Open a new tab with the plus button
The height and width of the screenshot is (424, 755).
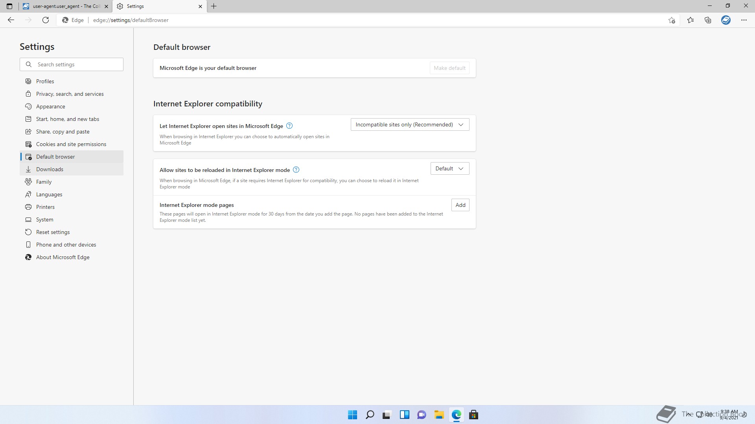214,6
